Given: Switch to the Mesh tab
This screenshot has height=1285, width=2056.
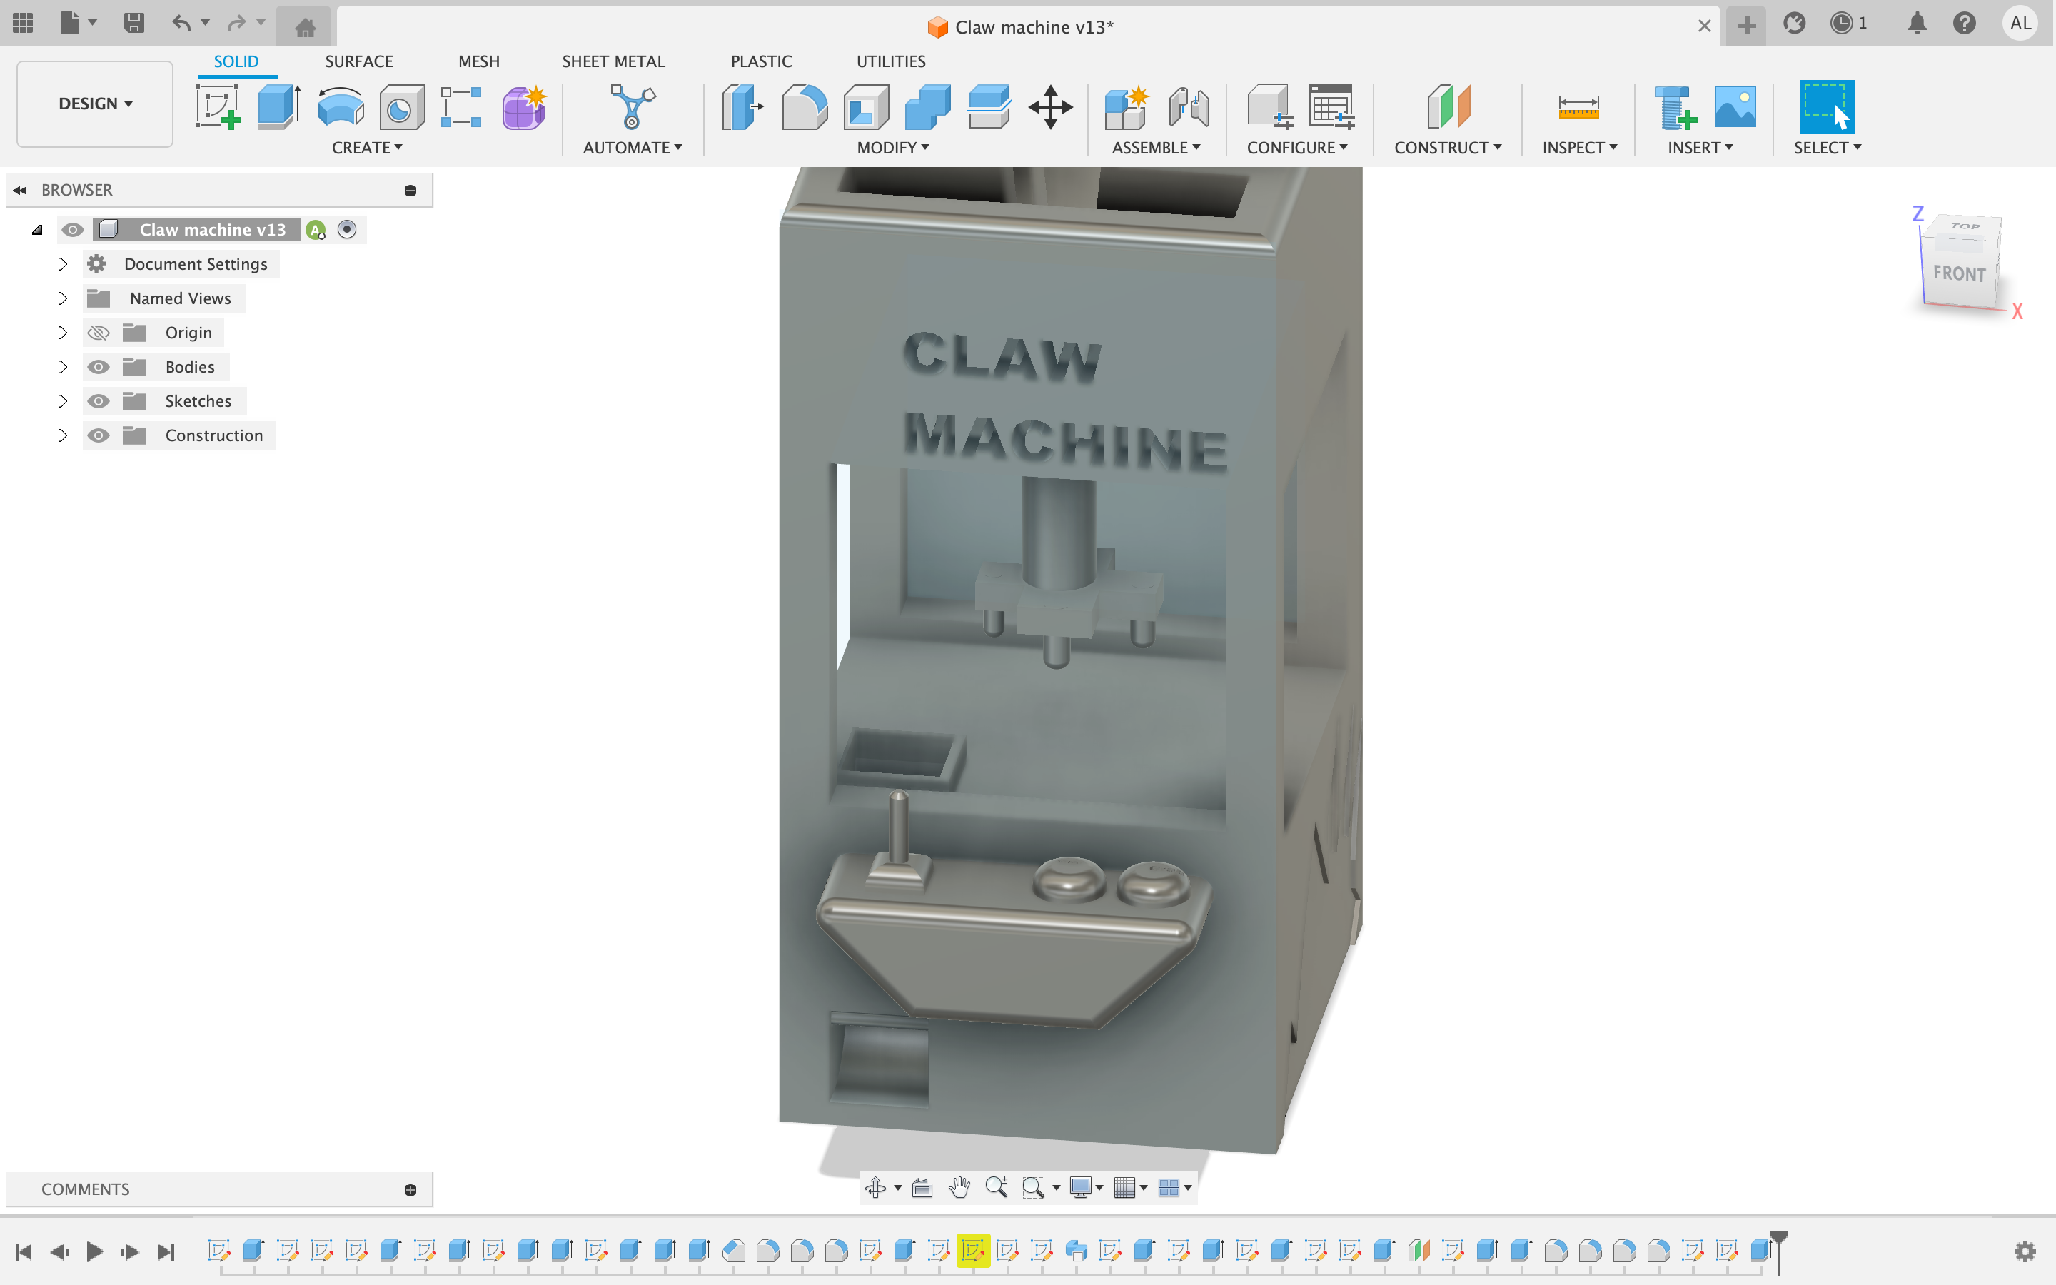Looking at the screenshot, I should (478, 61).
